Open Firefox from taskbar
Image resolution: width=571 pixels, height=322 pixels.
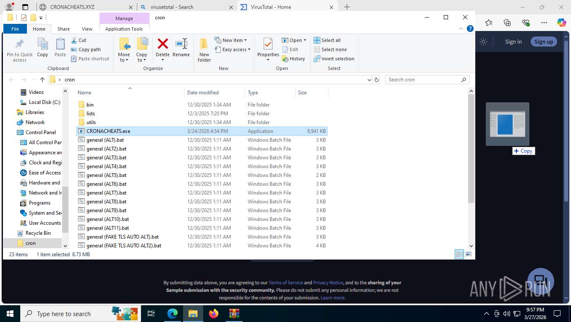[x=214, y=314]
